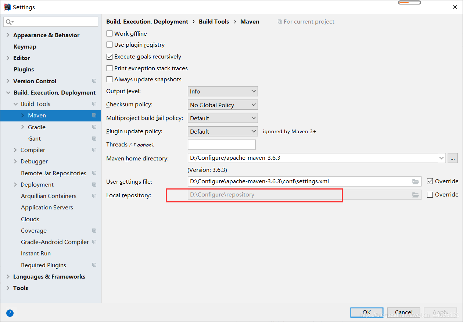Click the help question mark icon
The image size is (463, 322).
(x=10, y=313)
